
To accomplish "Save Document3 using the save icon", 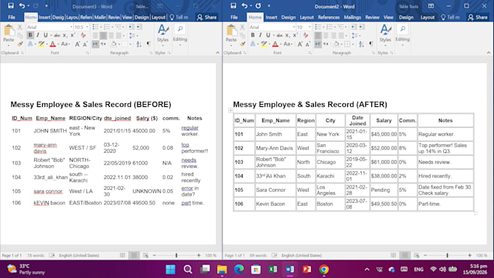I will click(x=11, y=6).
